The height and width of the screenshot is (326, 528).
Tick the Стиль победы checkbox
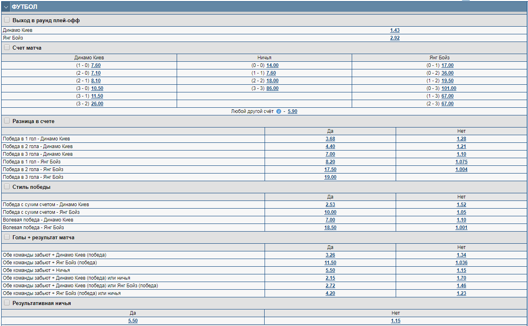[7, 187]
